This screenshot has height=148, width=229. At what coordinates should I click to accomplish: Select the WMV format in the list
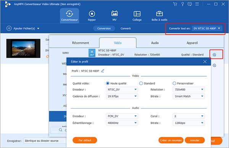tap(66, 53)
